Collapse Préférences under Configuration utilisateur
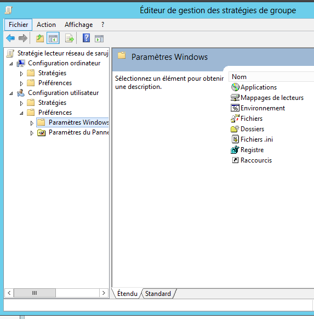314x319 pixels. (21, 113)
